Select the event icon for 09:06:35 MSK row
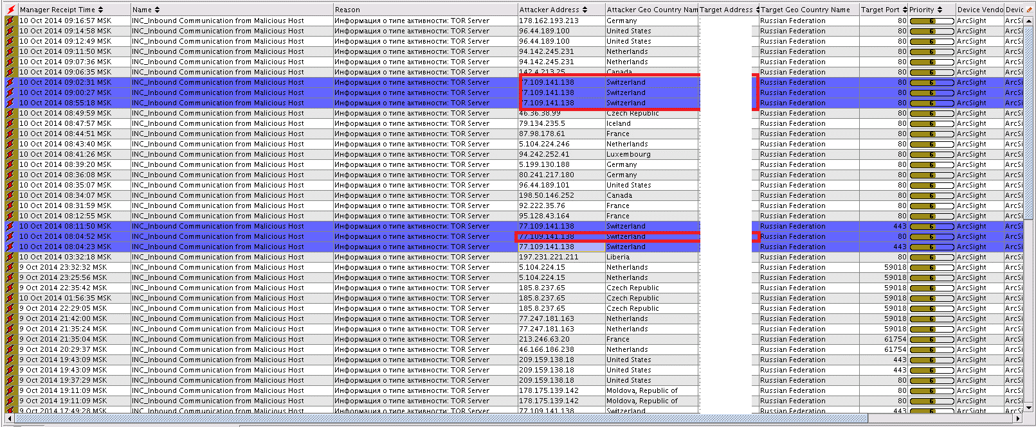 coord(10,72)
